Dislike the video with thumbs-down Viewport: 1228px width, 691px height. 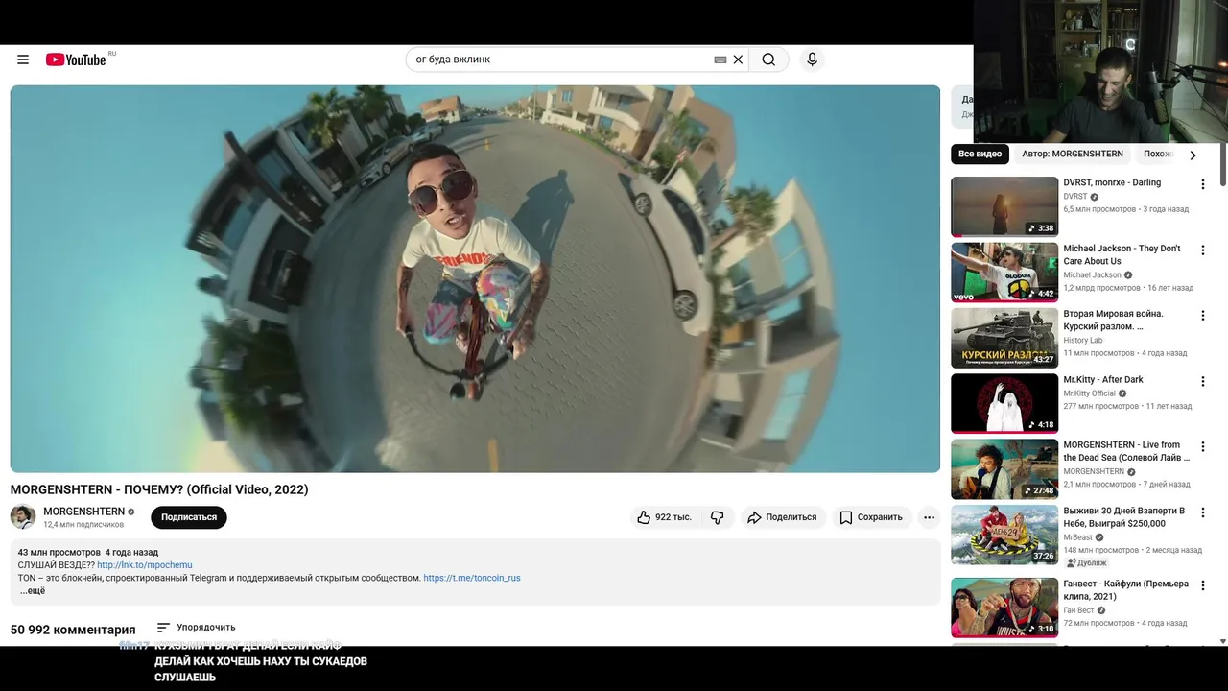click(718, 517)
